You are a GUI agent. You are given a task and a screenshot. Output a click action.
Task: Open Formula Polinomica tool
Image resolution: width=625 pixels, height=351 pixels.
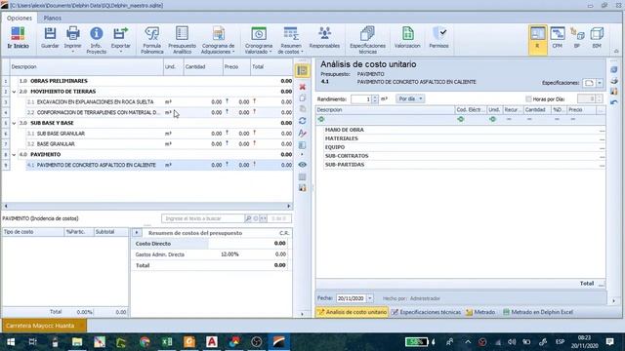click(x=152, y=40)
